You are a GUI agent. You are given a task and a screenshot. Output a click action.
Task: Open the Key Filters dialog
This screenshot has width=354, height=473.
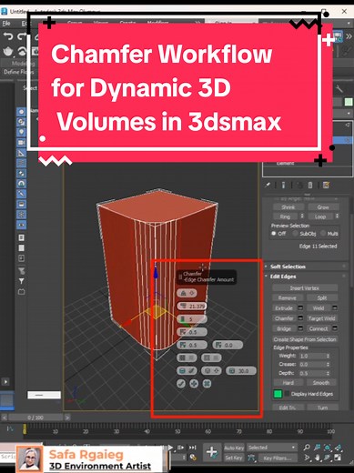click(278, 458)
